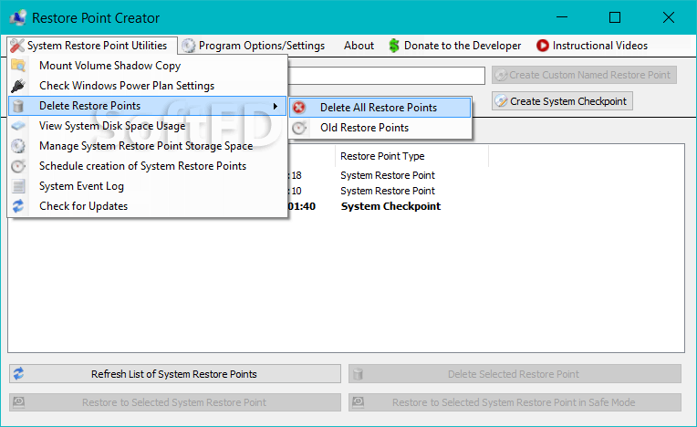Click the power plug icon for Power Plan Settings

click(18, 86)
